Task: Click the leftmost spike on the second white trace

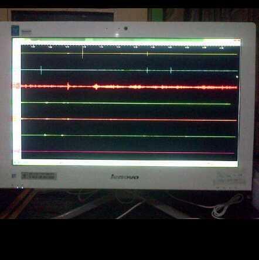Action: tap(41, 70)
